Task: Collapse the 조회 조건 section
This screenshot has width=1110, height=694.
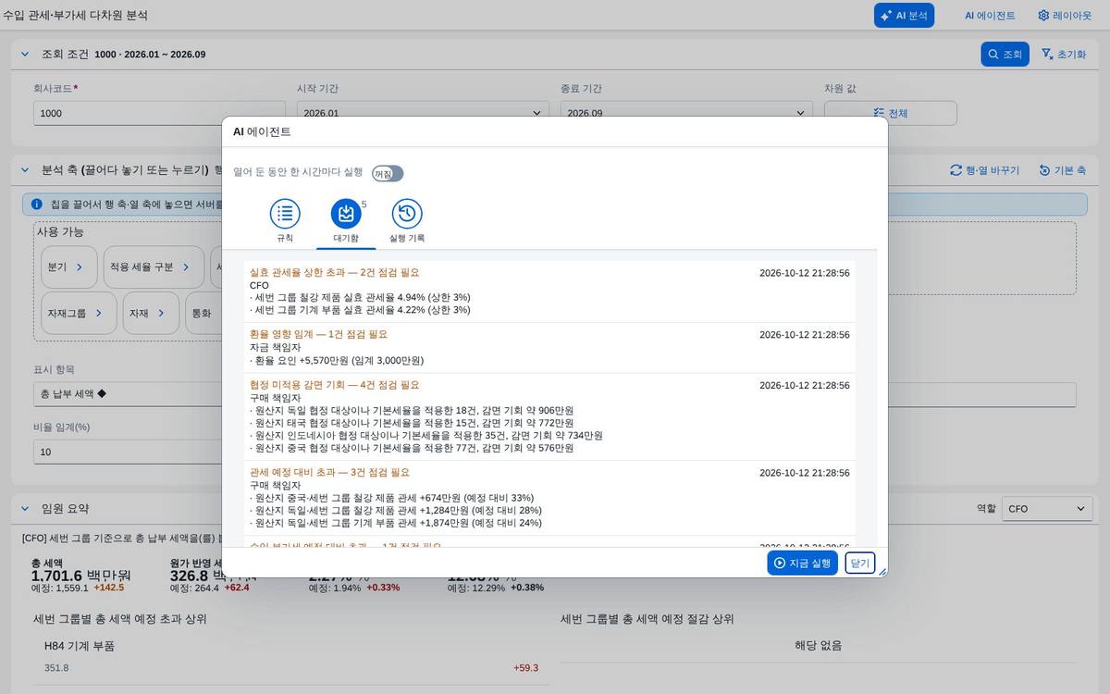Action: pyautogui.click(x=25, y=55)
